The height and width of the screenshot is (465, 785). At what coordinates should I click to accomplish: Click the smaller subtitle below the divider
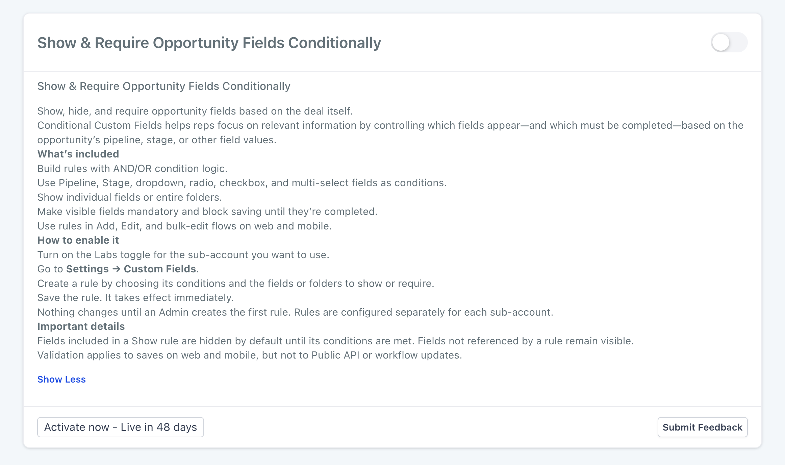pyautogui.click(x=164, y=86)
